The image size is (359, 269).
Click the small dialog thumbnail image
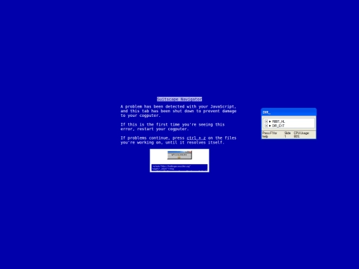click(x=179, y=155)
